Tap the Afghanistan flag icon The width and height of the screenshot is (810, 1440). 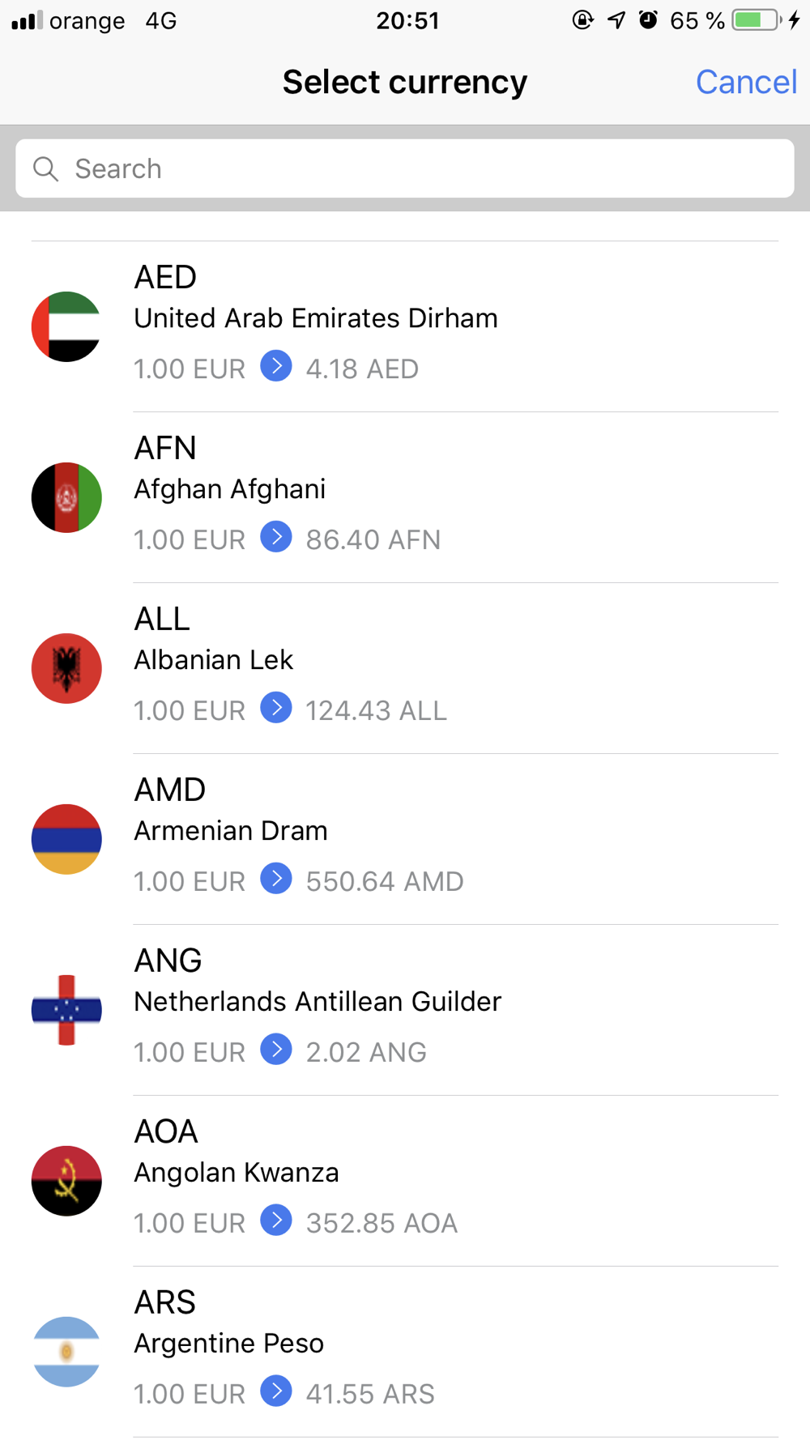[66, 497]
